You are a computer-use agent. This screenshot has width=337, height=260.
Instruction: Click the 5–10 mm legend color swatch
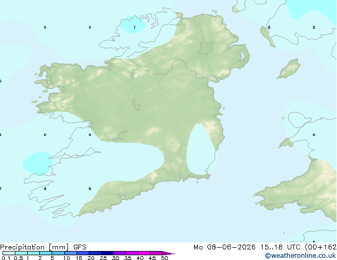(58, 253)
